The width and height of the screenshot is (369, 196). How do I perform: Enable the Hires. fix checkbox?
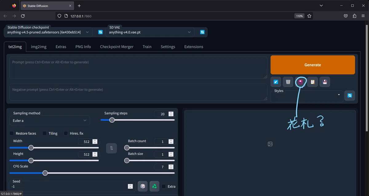(66, 133)
